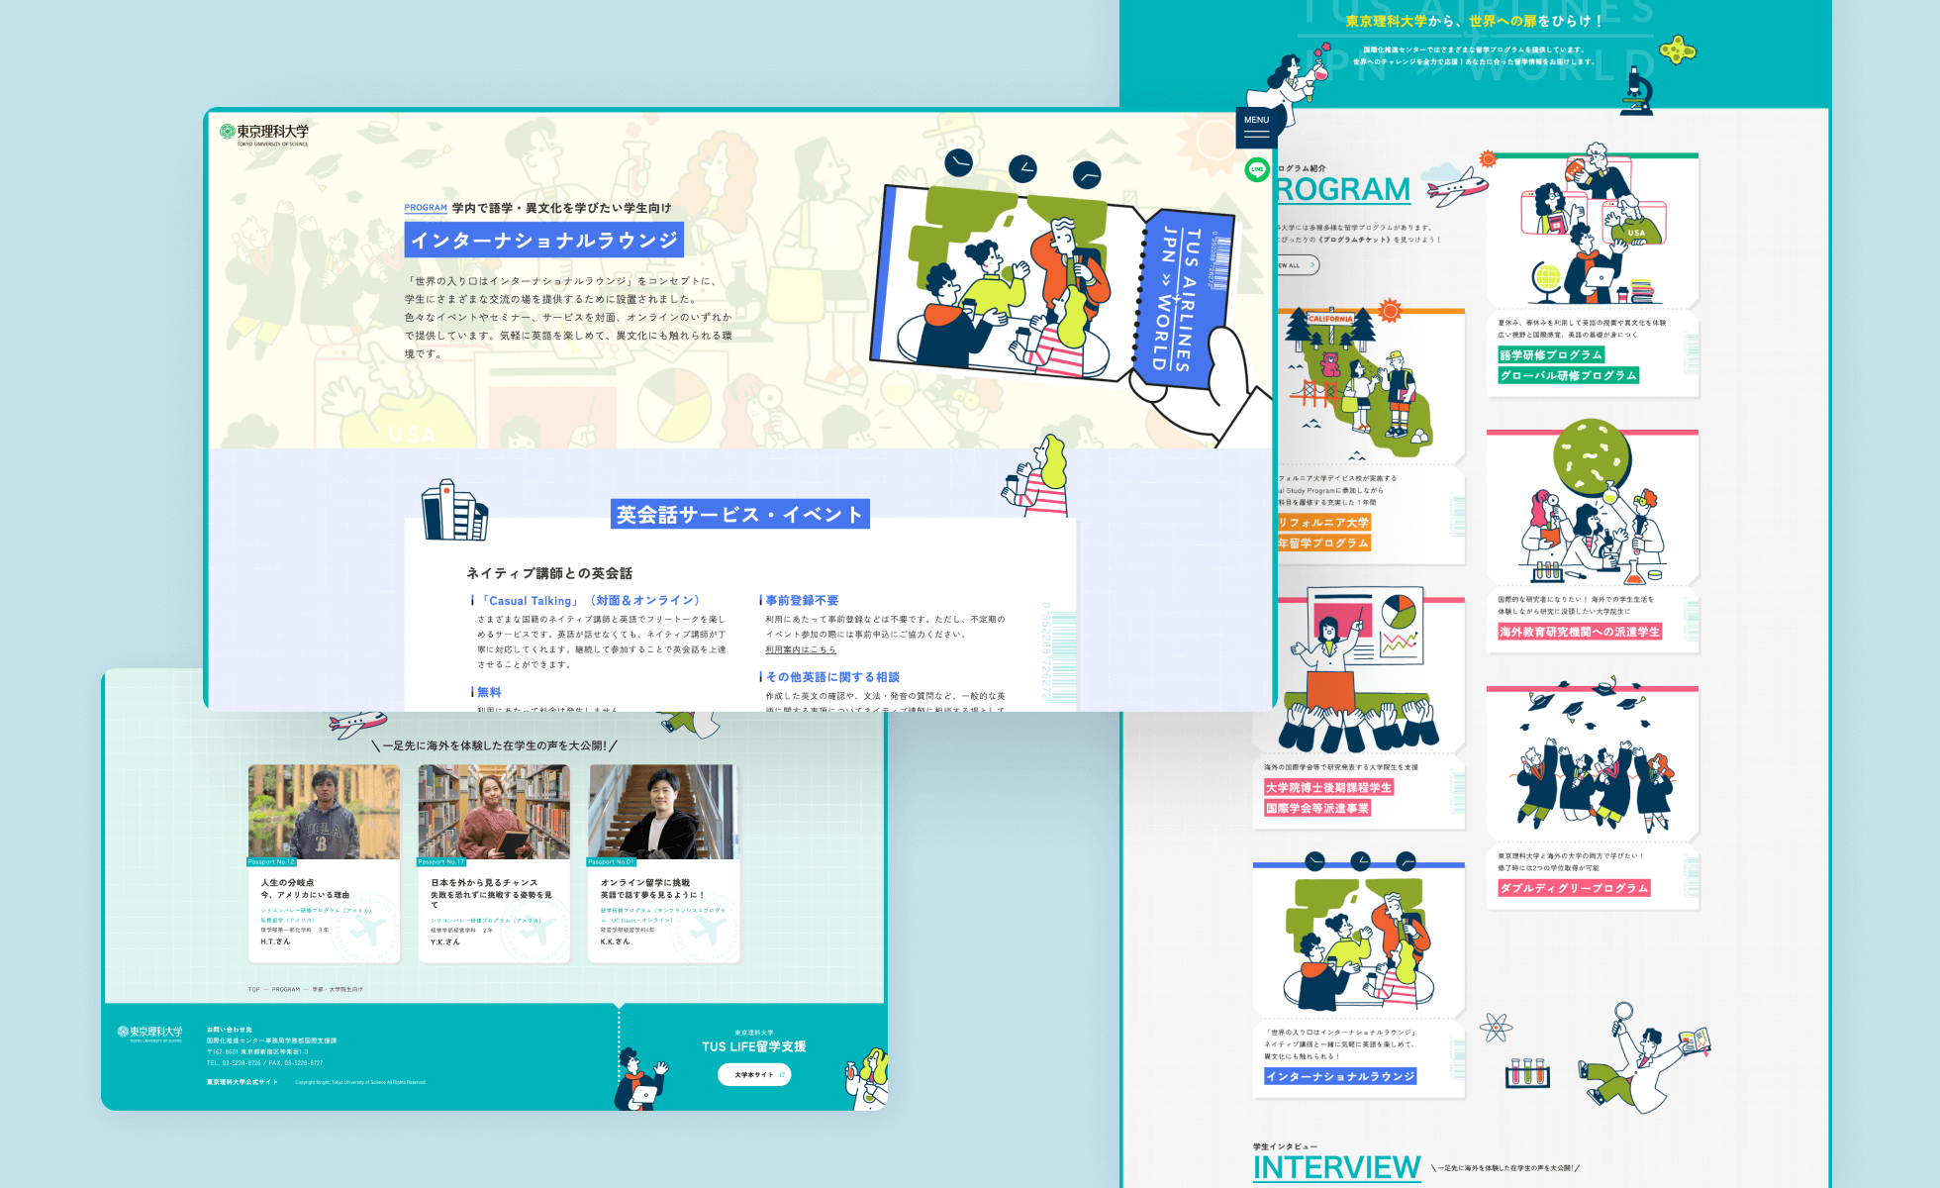Viewport: 1940px width, 1188px height.
Task: Open the 海外教育研究機関への派遣学生 program
Action: coord(1579,632)
